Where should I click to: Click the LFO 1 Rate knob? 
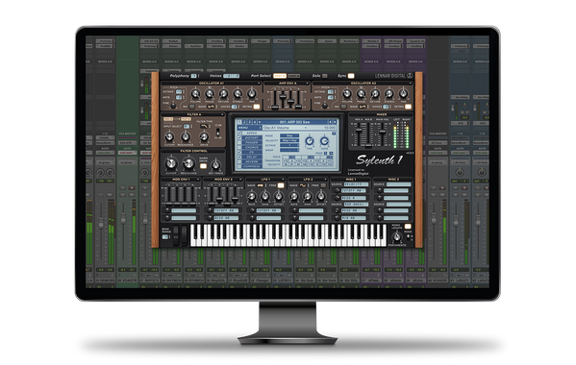tap(252, 196)
